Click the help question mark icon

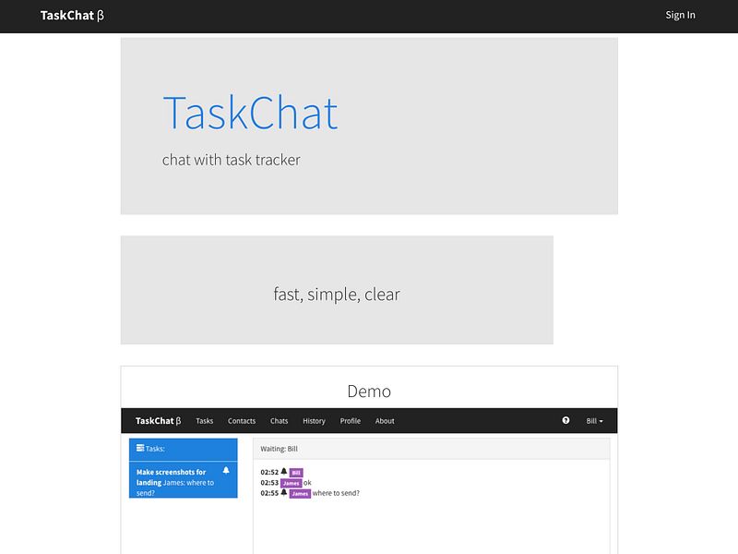point(565,420)
